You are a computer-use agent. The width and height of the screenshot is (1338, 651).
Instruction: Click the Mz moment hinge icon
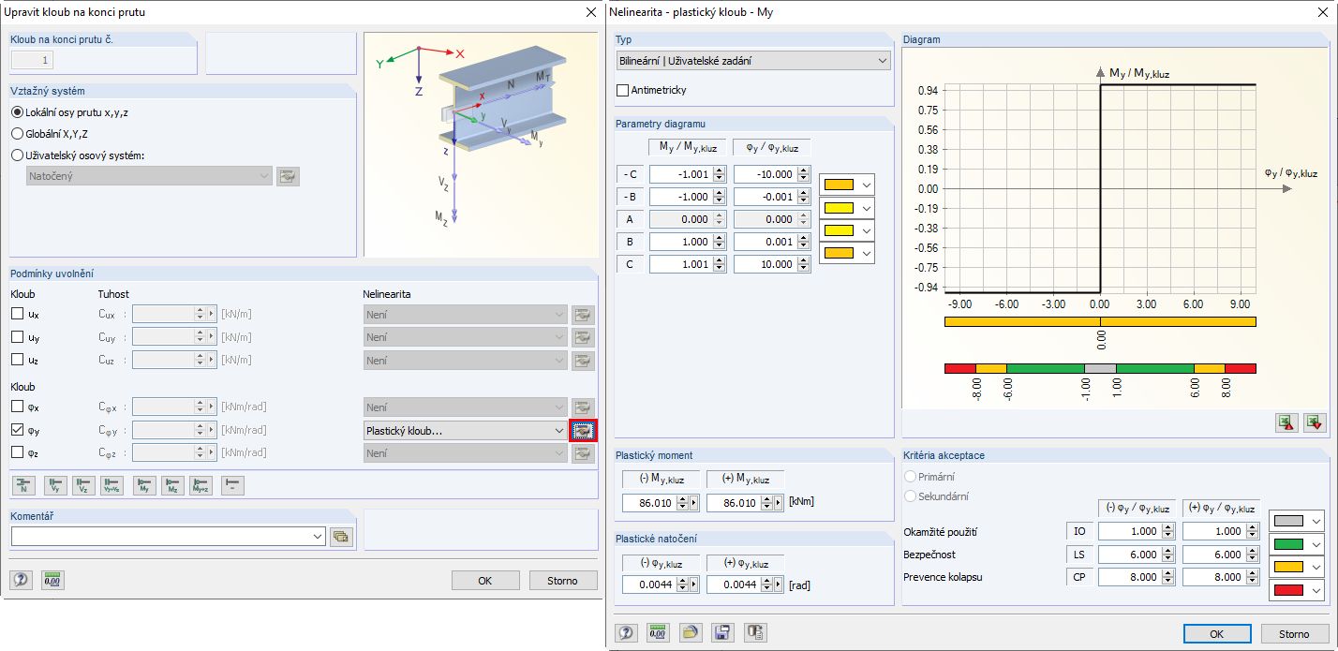click(172, 485)
